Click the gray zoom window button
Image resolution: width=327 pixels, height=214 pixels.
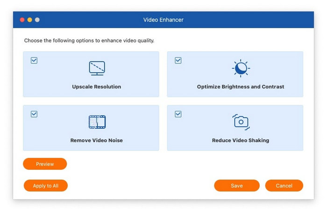point(37,20)
